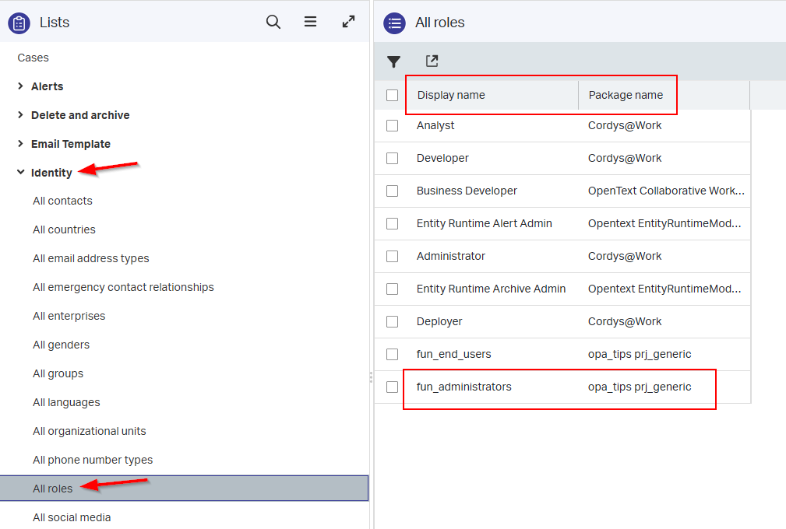Check the box for Analyst role
Screen dimensions: 786x529
click(x=393, y=126)
